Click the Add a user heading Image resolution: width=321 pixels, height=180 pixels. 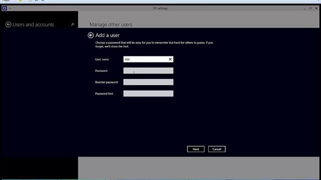click(x=107, y=35)
